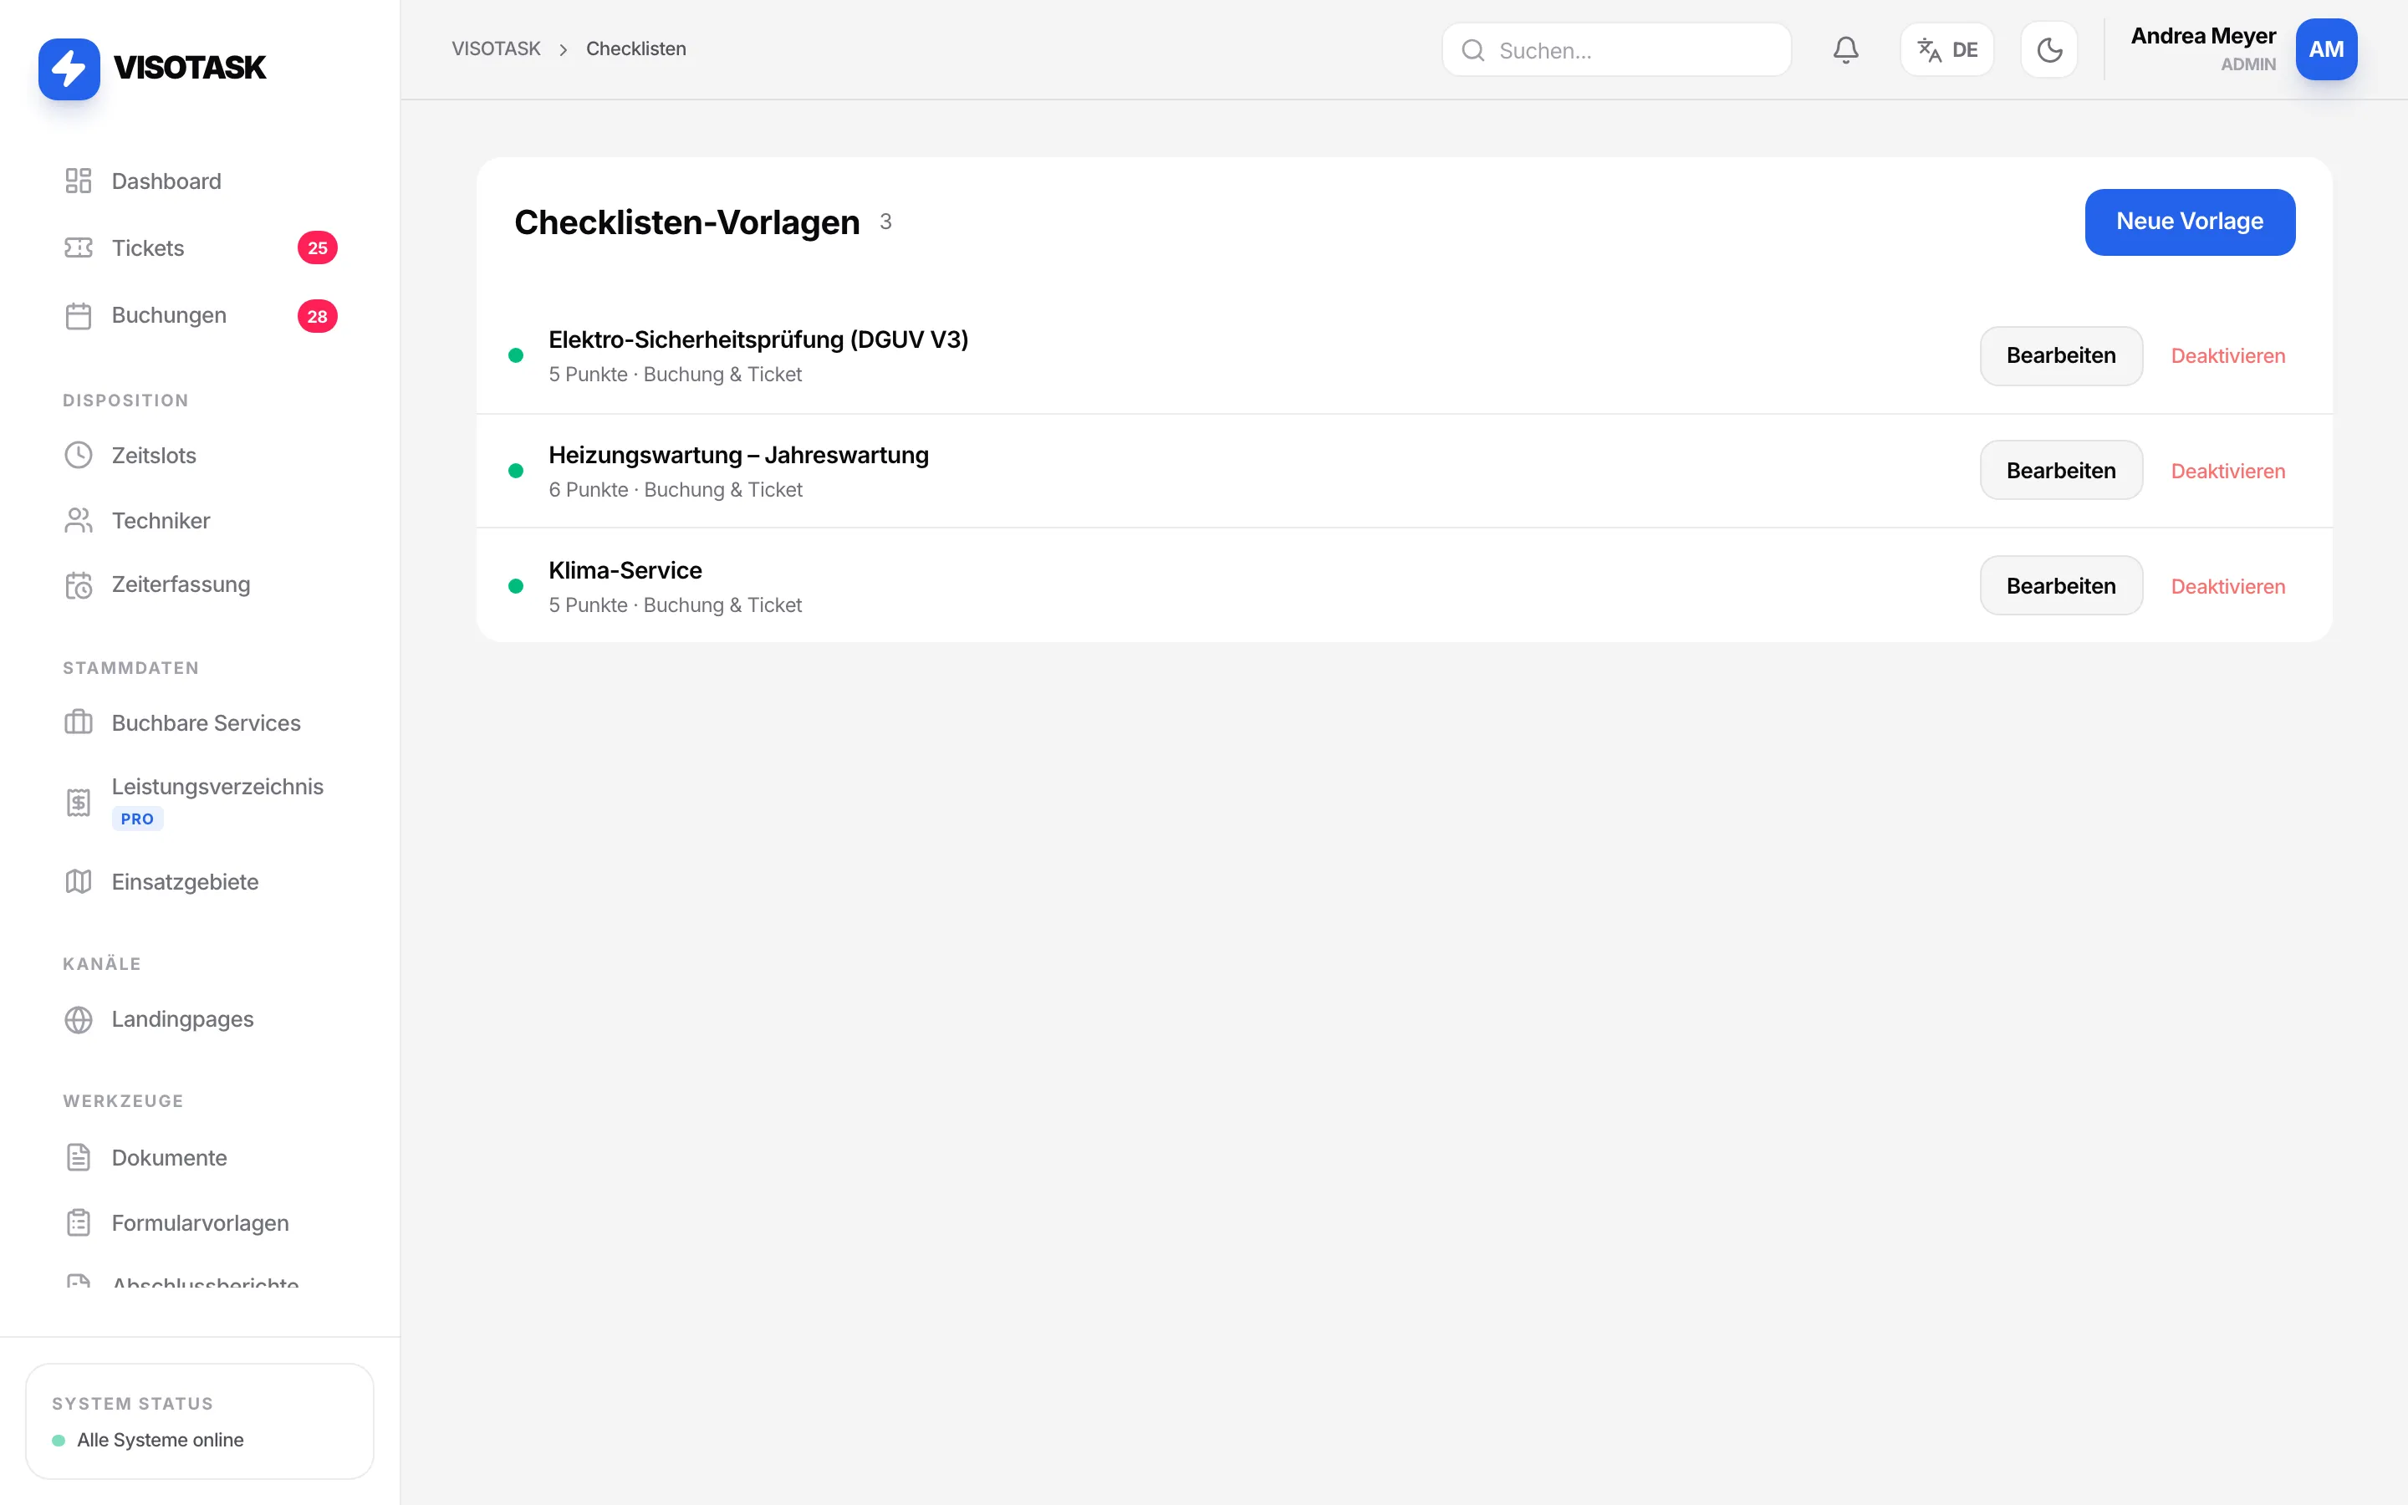Click '6 Punkte · Buchung & Ticket' text
Image resolution: width=2408 pixels, height=1505 pixels.
(676, 490)
